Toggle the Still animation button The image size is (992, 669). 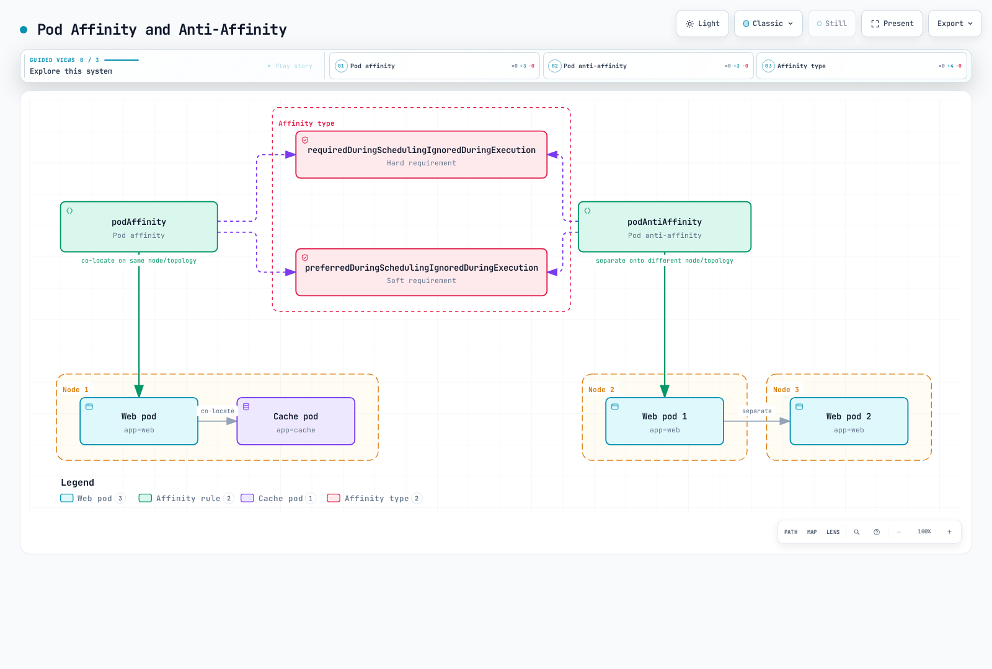point(832,24)
